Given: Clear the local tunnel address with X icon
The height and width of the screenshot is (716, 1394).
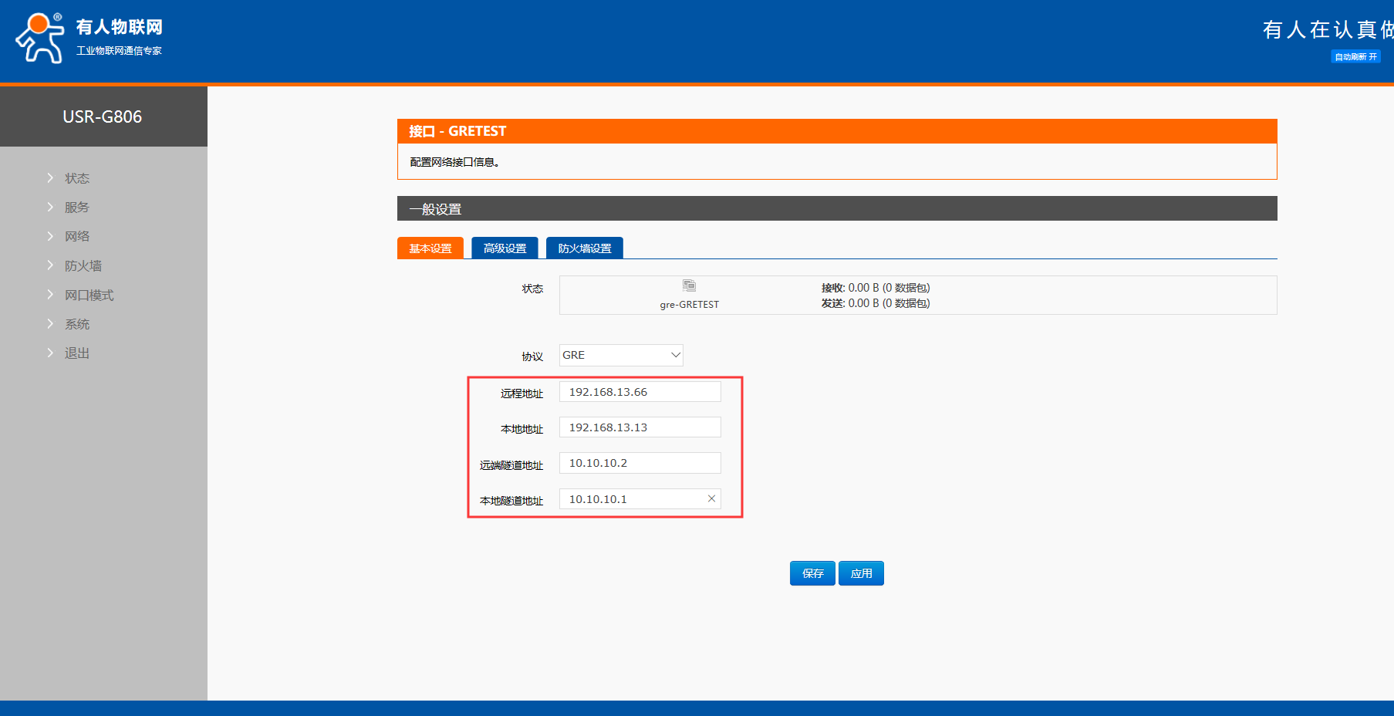Looking at the screenshot, I should [711, 499].
